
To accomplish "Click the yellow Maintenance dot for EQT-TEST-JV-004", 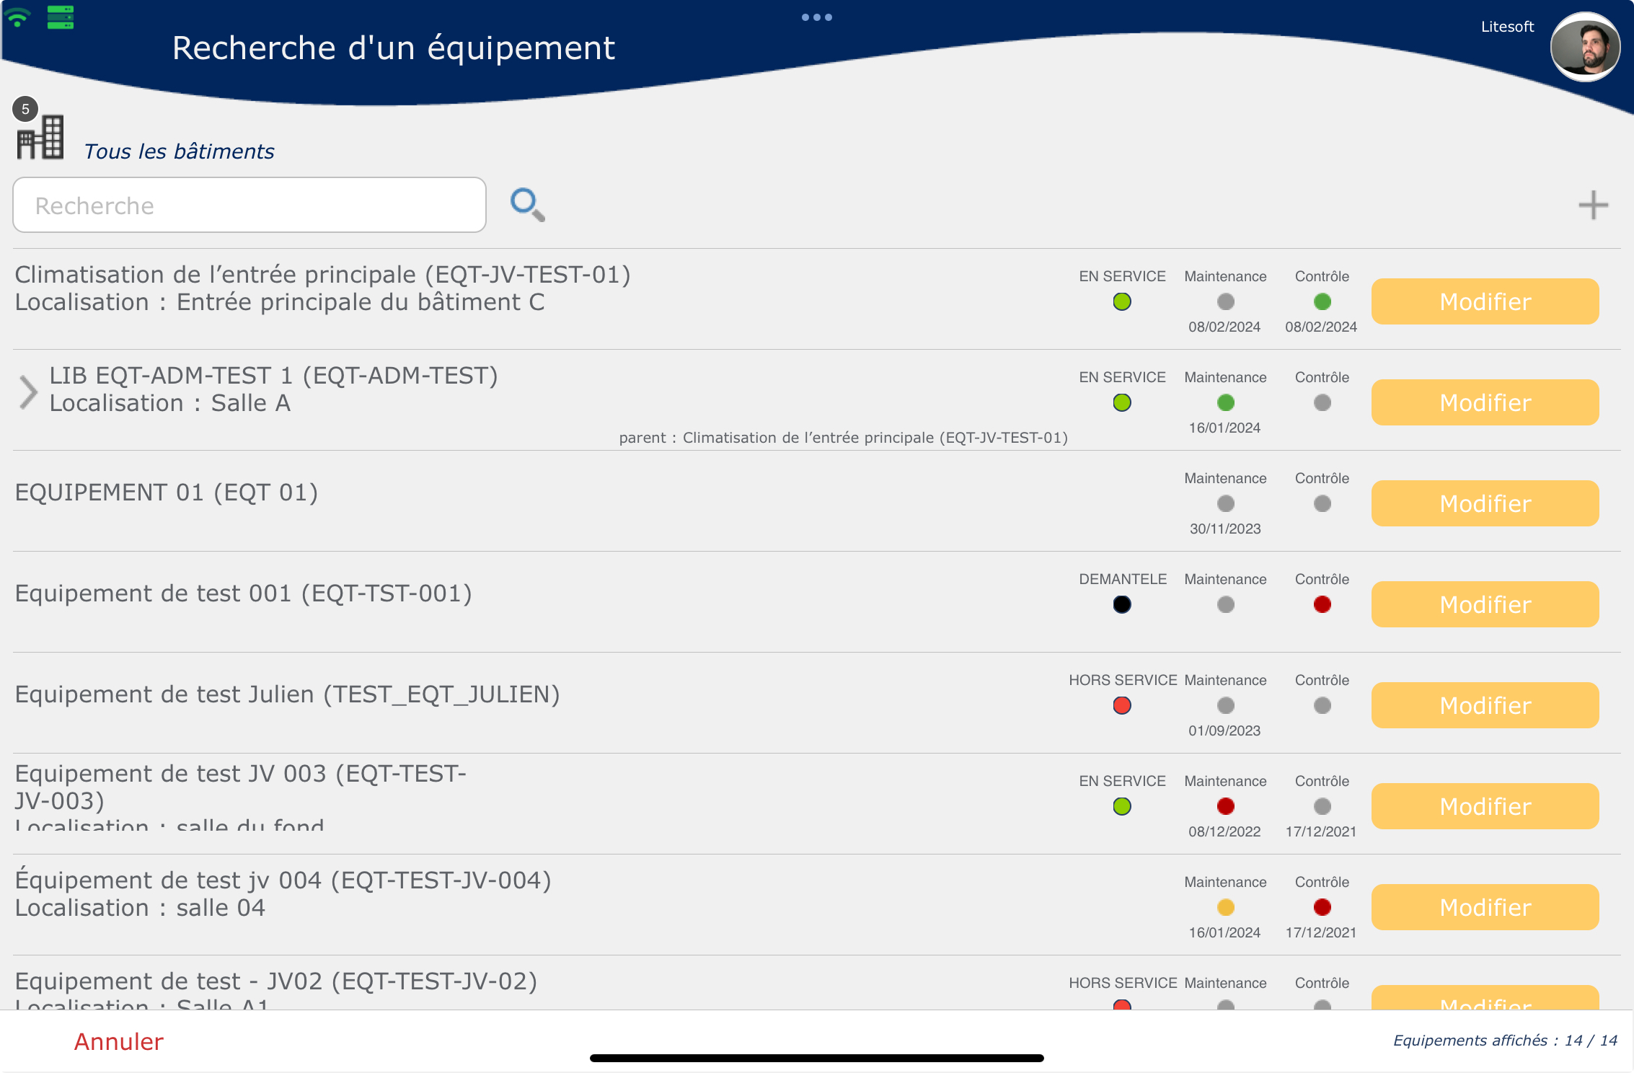I will tap(1225, 907).
